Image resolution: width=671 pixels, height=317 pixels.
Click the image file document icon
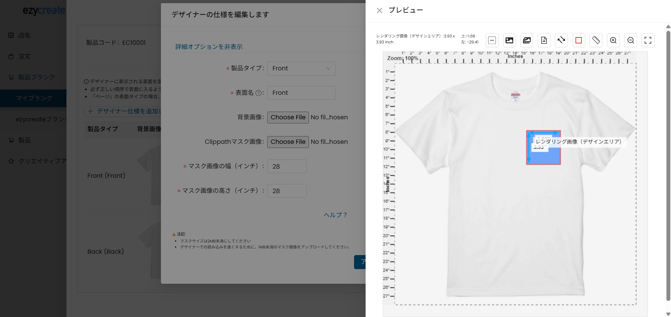544,40
